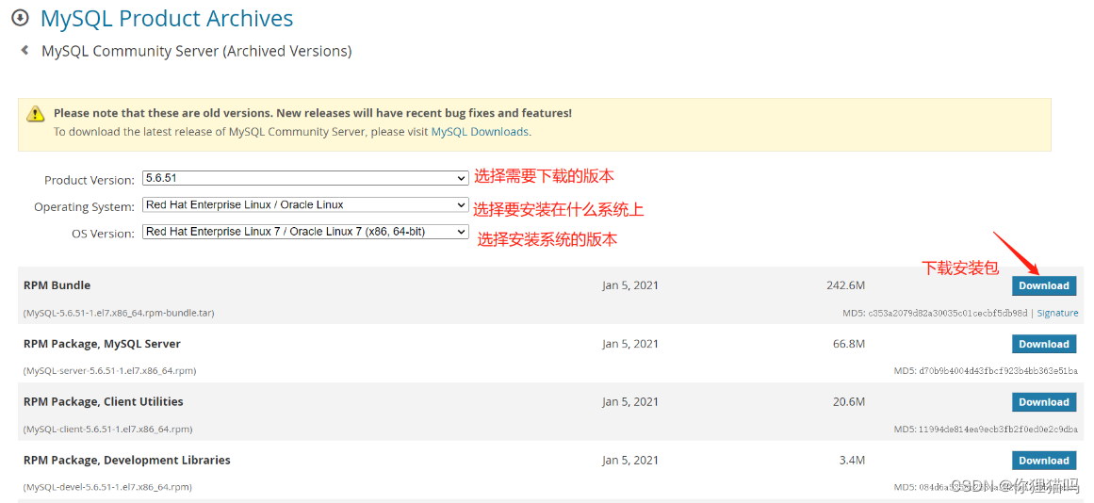The width and height of the screenshot is (1094, 503).
Task: Open the OS Version dropdown
Action: 305,232
